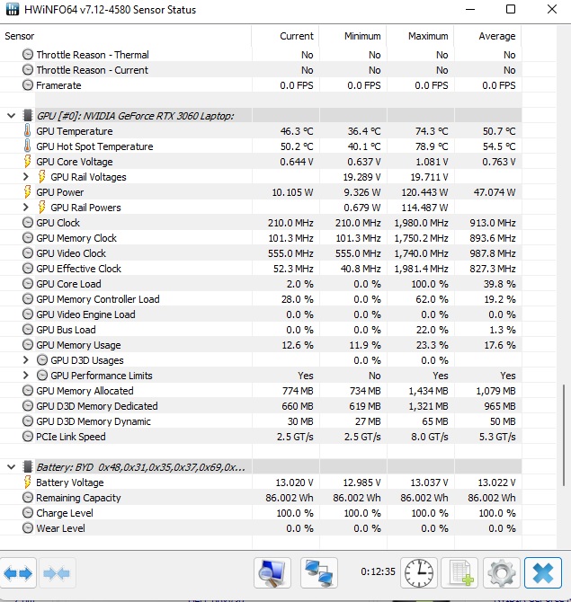Click the circle icon beside Charge Level
This screenshot has width=571, height=602.
click(x=28, y=513)
